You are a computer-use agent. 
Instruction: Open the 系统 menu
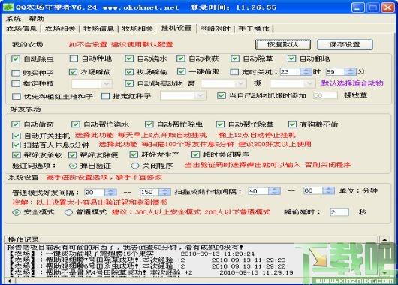(x=14, y=19)
